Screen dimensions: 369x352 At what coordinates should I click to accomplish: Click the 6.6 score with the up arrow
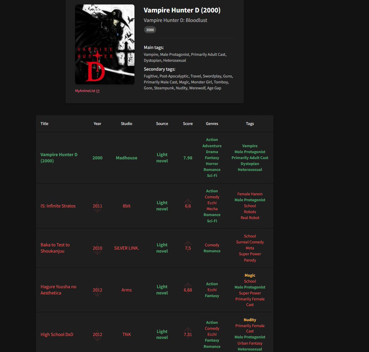click(188, 206)
